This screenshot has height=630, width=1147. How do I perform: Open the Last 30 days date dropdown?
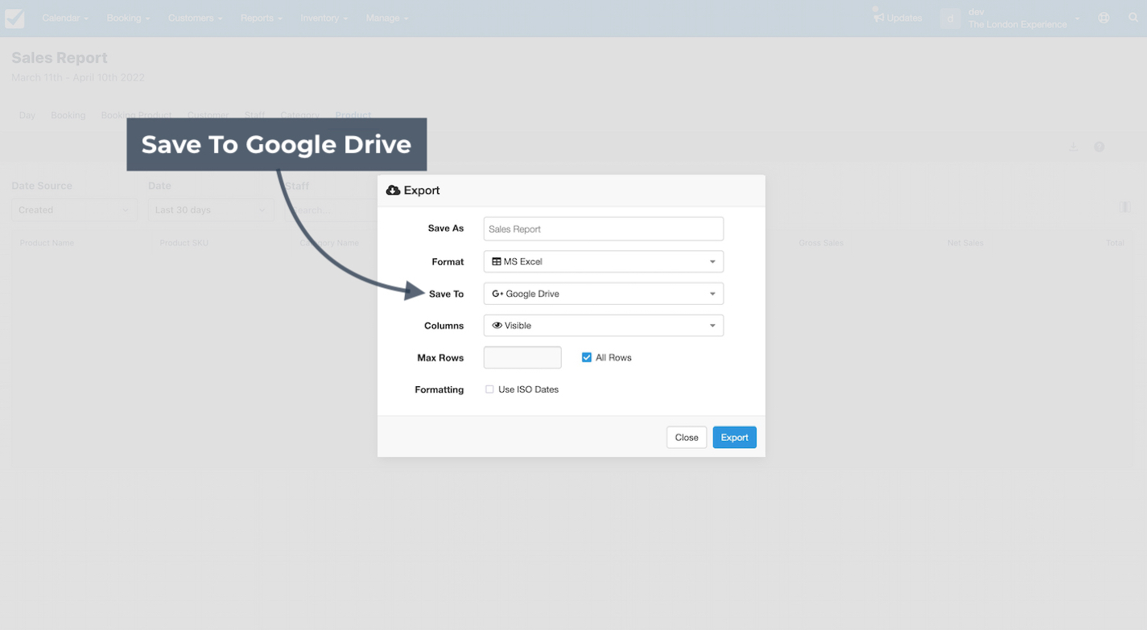coord(210,210)
